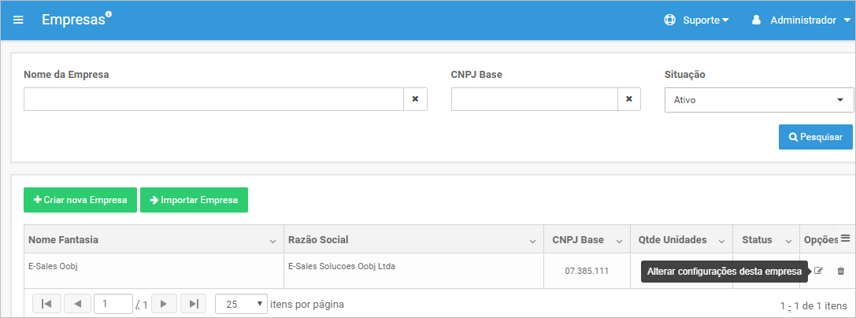Expand the Nome Fantasia column options

point(272,241)
